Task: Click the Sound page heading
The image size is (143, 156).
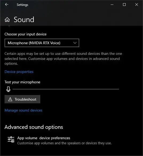Action: [x=24, y=19]
